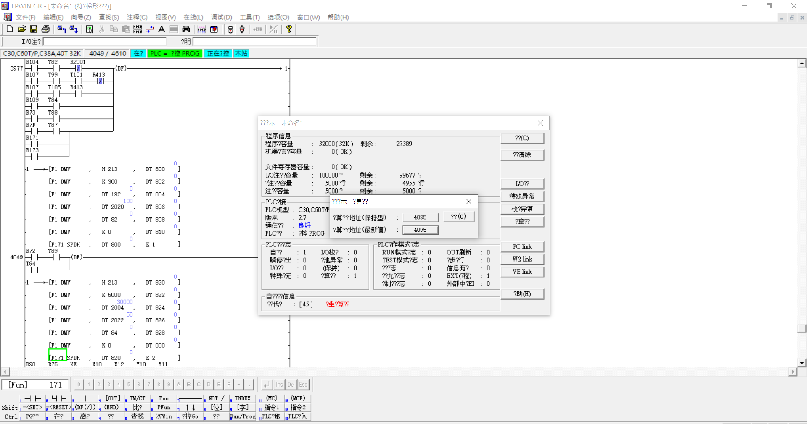Print using the printer toolbar icon

(x=46, y=29)
